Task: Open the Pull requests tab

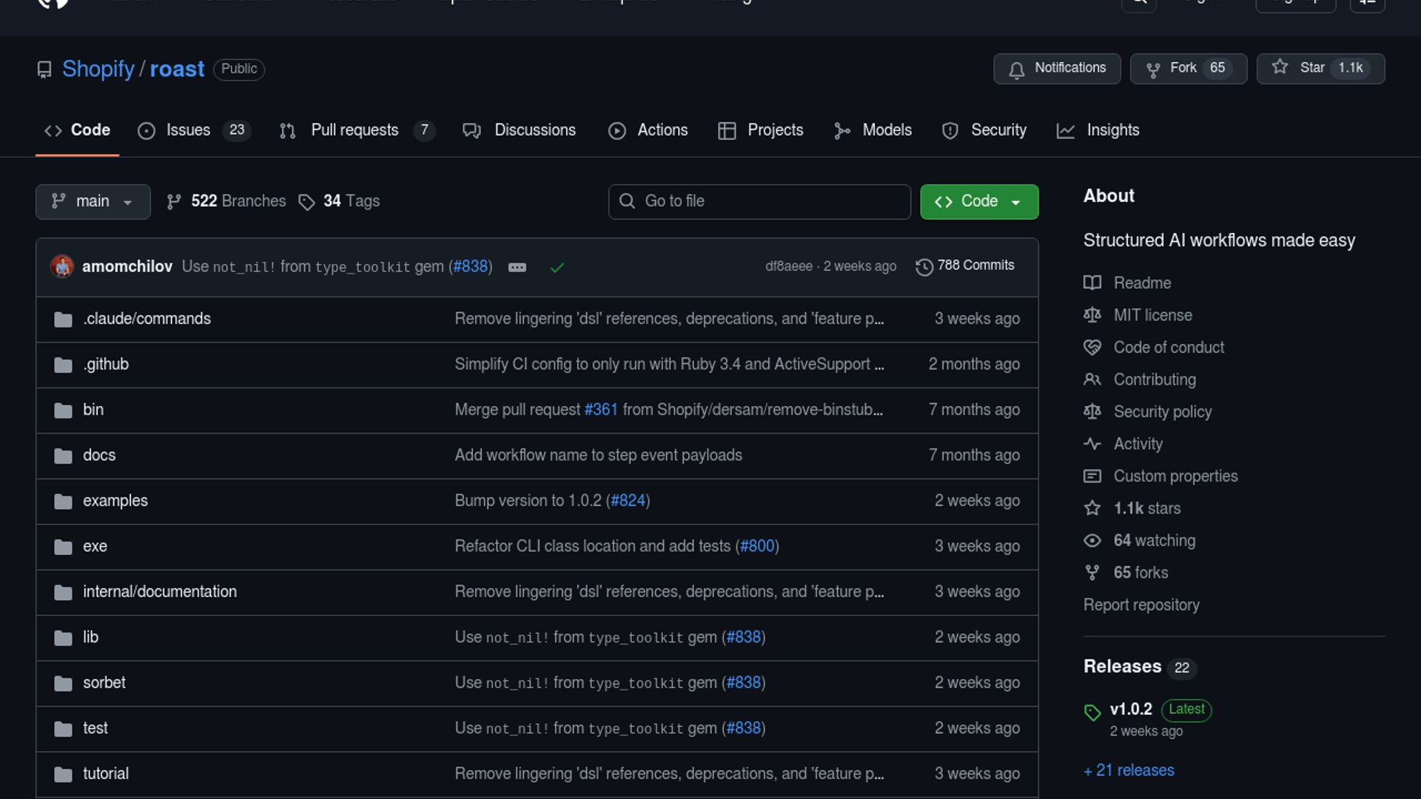Action: pos(355,130)
